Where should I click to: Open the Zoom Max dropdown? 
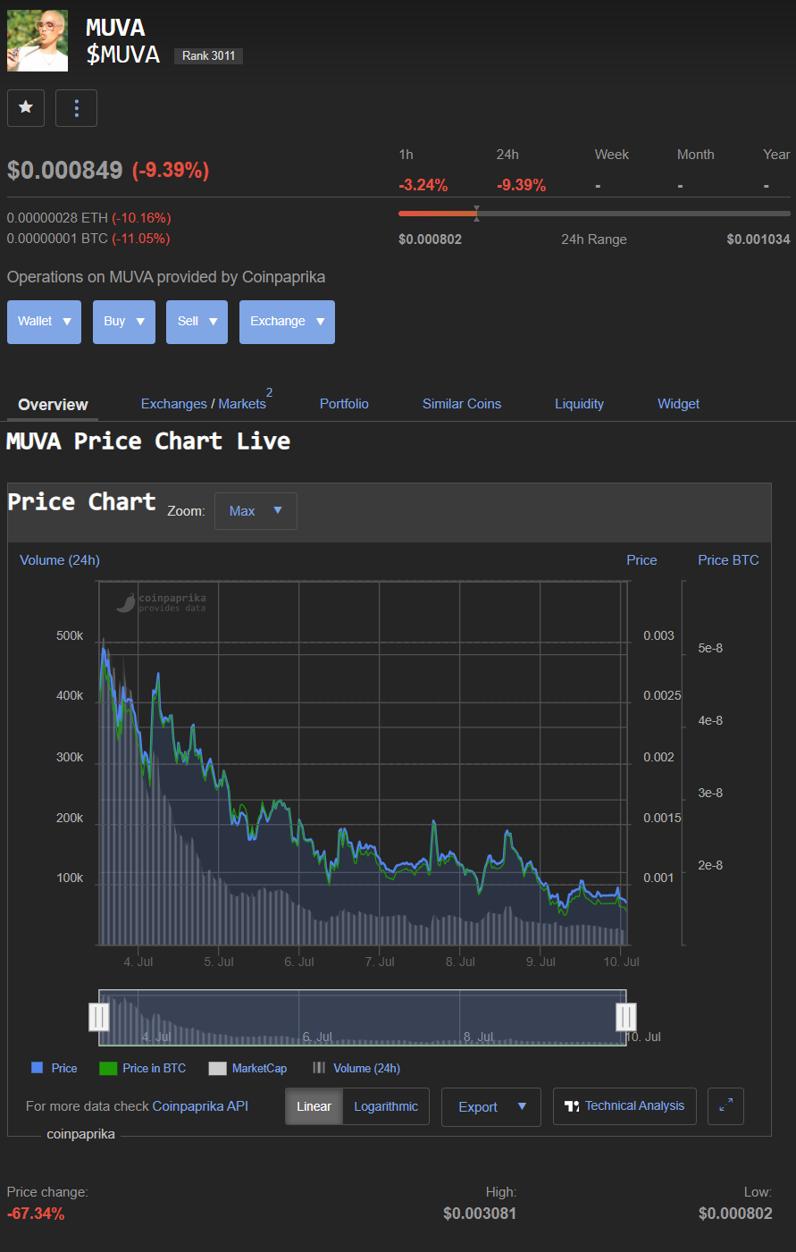click(x=256, y=511)
